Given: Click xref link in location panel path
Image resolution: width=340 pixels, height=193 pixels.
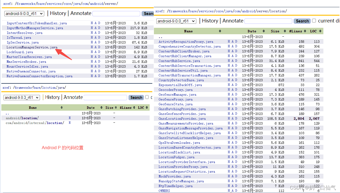Looking at the screenshot, I should click(160, 11).
